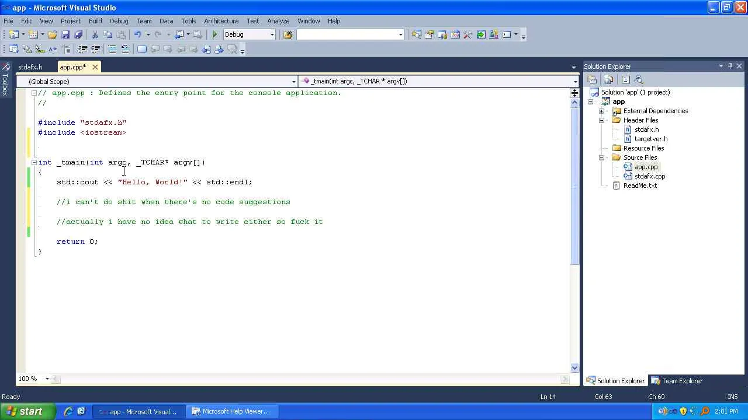The height and width of the screenshot is (420, 748).
Task: Click the editor horizontal scrollbar
Action: [x=310, y=379]
